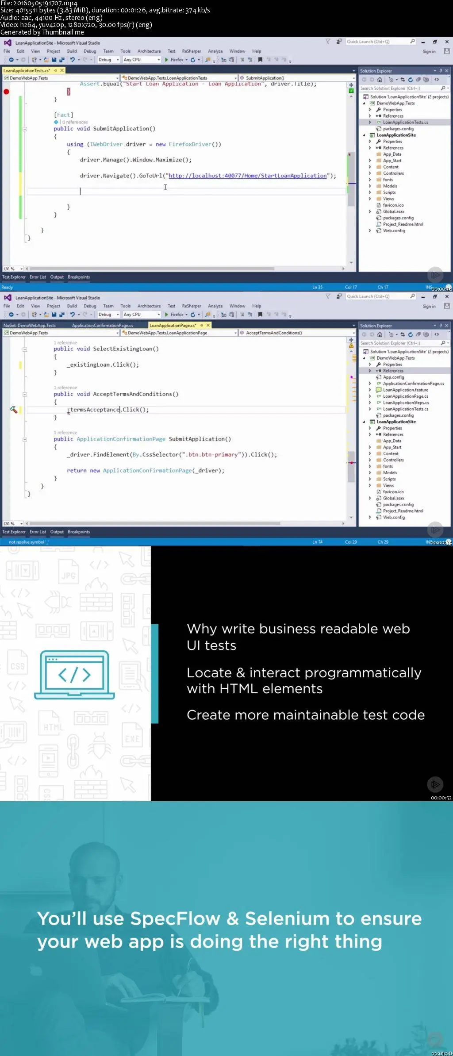This screenshot has width=453, height=1056.
Task: Toggle Sync with Active Document, top Solution Explorer
Action: click(x=403, y=80)
